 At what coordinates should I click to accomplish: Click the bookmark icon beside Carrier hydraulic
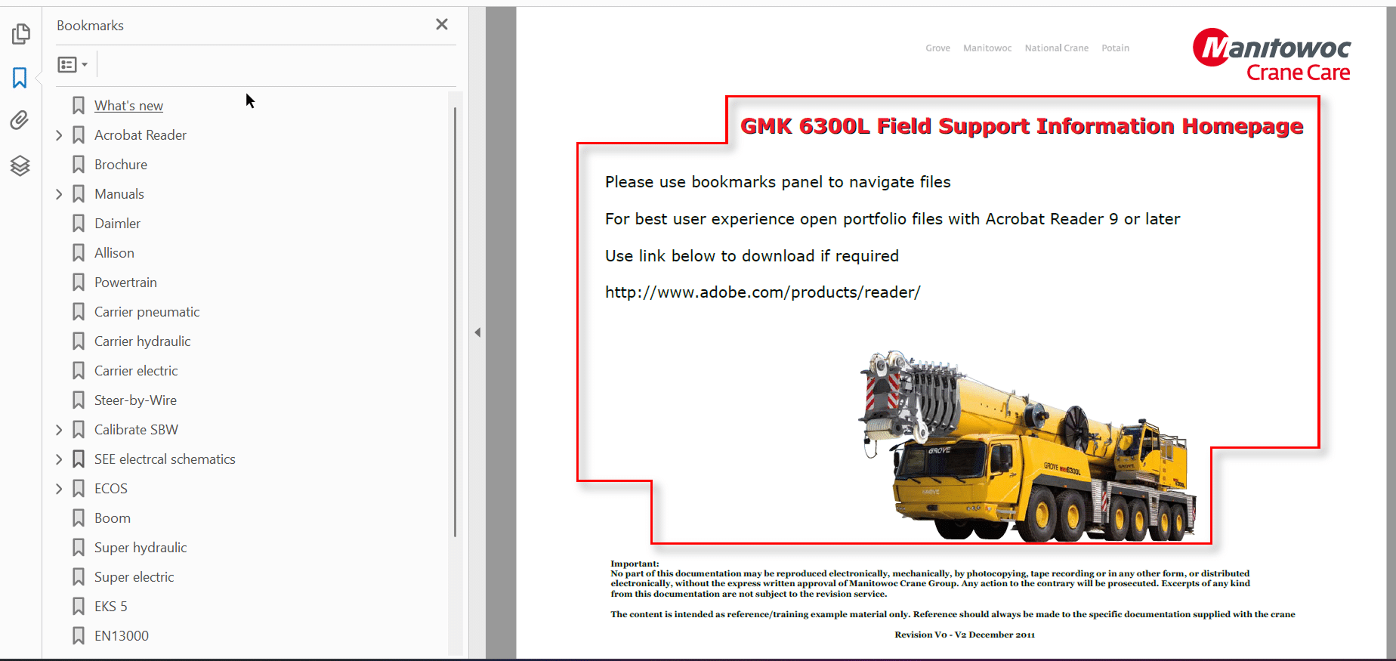(79, 341)
